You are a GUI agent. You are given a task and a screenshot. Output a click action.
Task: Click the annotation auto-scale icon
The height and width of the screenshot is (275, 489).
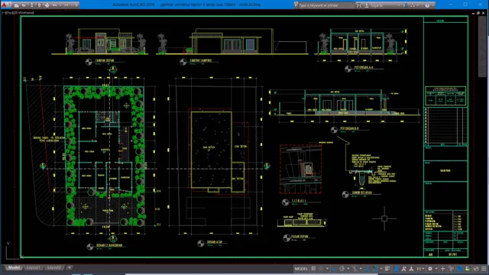[x=403, y=268]
